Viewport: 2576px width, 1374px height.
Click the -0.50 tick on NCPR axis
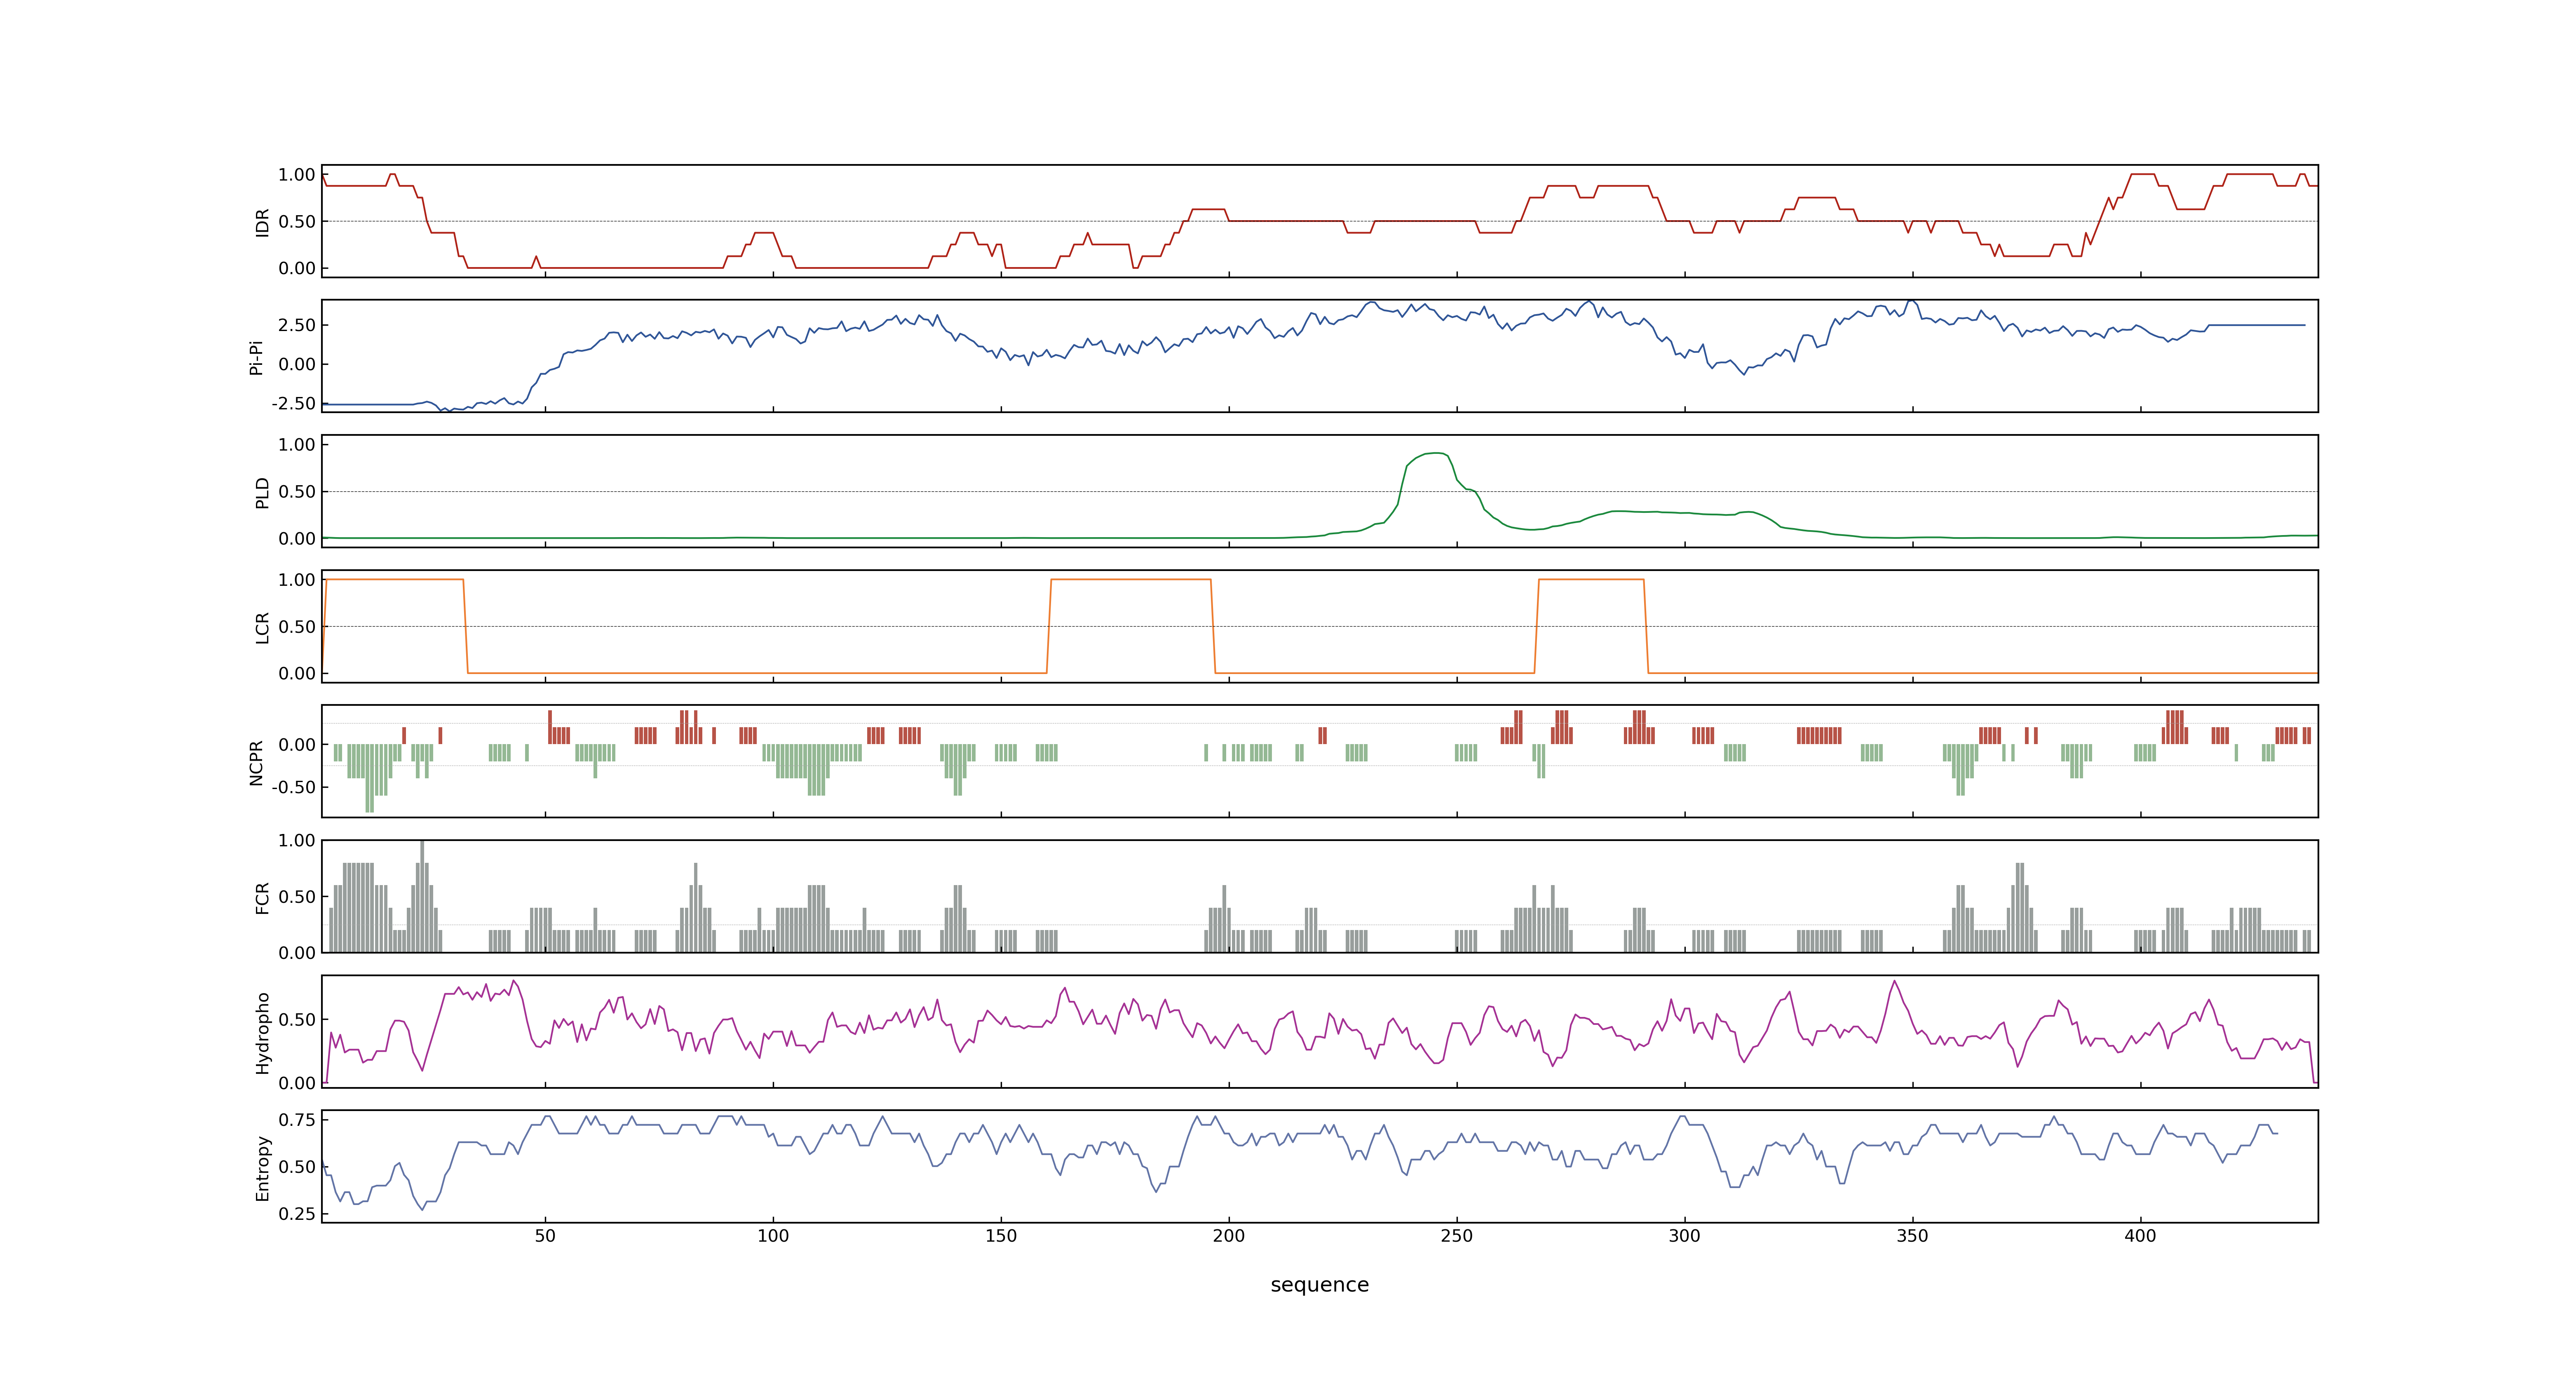tap(294, 787)
